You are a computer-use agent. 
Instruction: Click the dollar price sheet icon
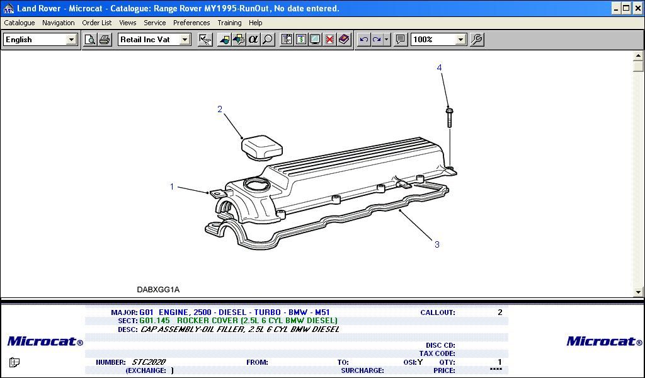click(301, 40)
